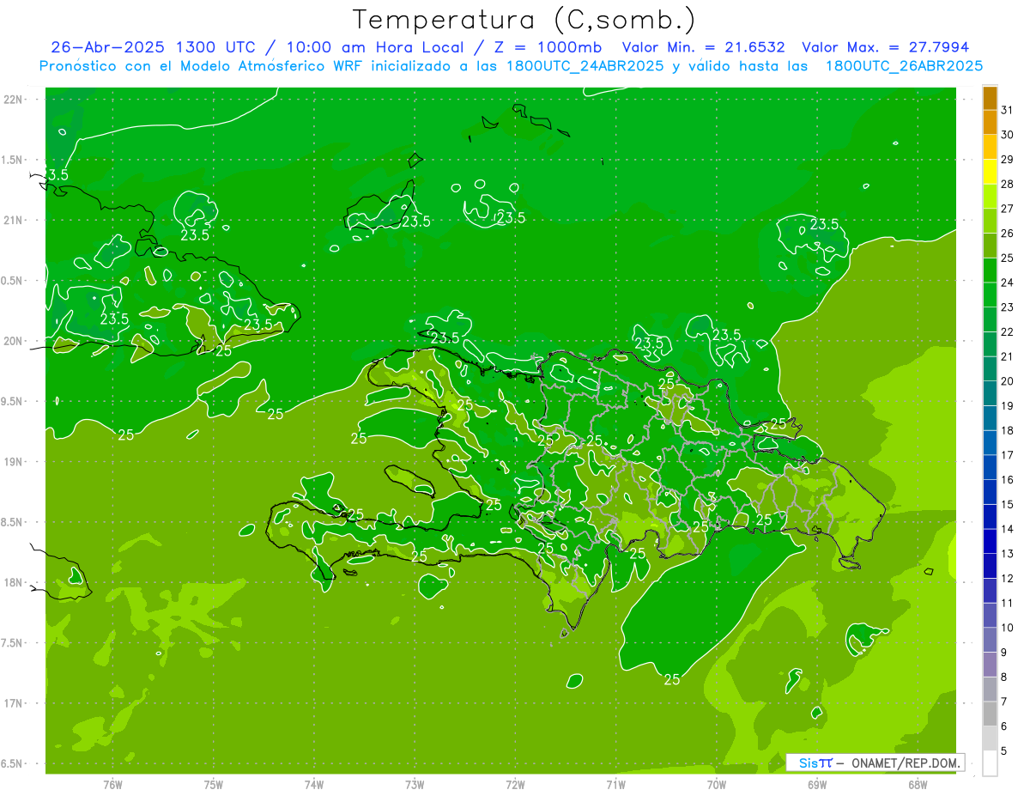Screen dimensions: 1030x796
Task: Click the '22N' latitude axis label
Action: (x=14, y=100)
